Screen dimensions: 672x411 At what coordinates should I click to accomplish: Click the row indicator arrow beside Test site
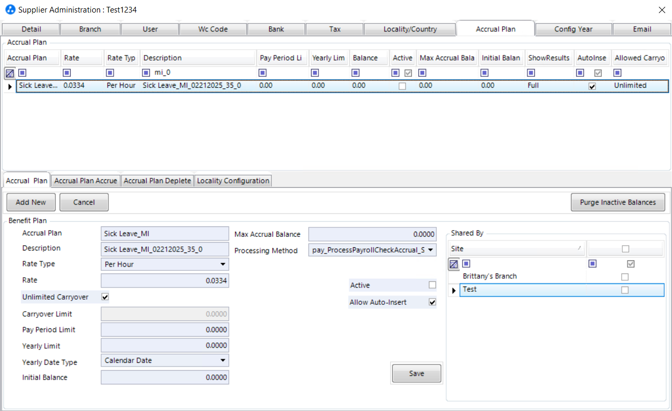(x=454, y=290)
